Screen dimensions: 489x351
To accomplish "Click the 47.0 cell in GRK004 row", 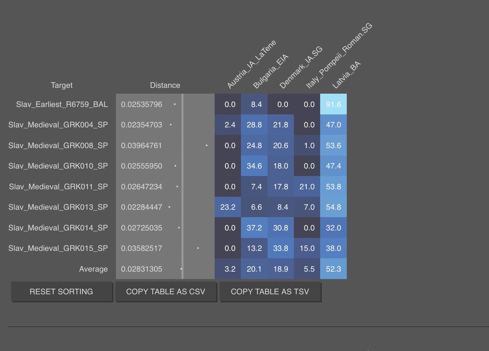I will tap(333, 125).
